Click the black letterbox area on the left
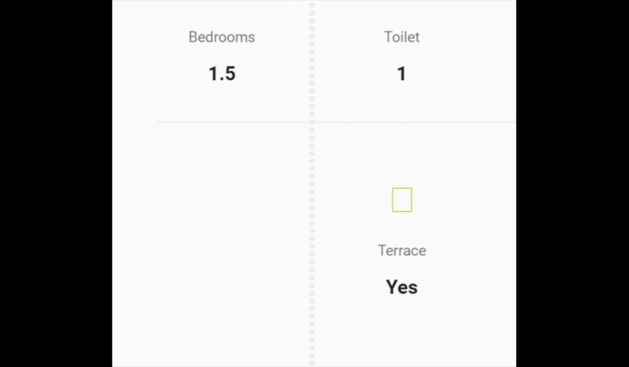 [56, 183]
